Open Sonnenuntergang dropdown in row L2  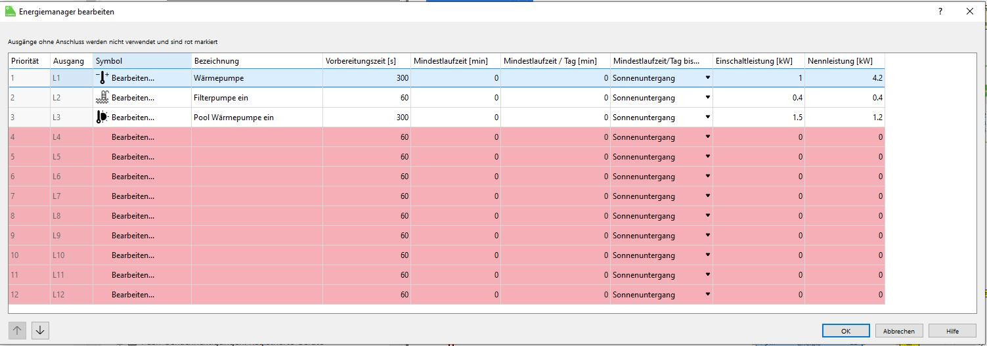707,97
